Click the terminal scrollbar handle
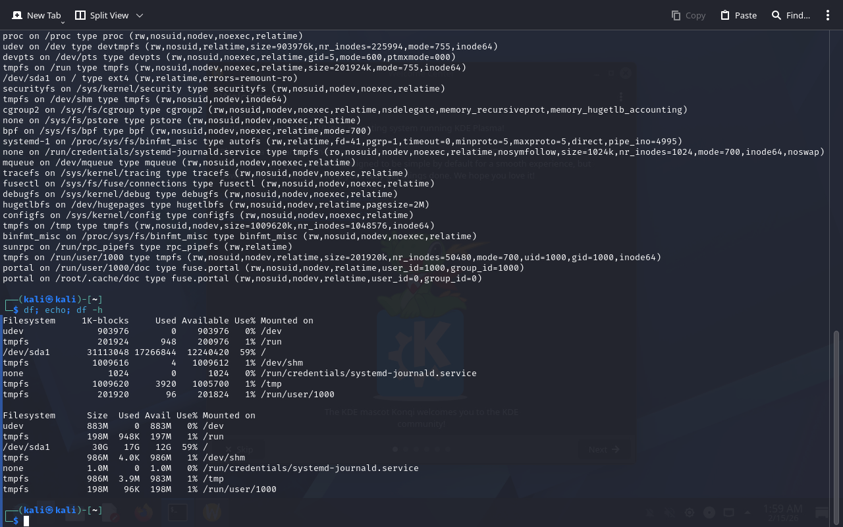Image resolution: width=843 pixels, height=527 pixels. (x=837, y=422)
